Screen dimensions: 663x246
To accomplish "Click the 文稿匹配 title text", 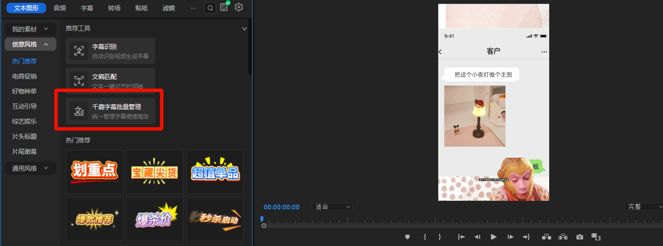I will [104, 77].
